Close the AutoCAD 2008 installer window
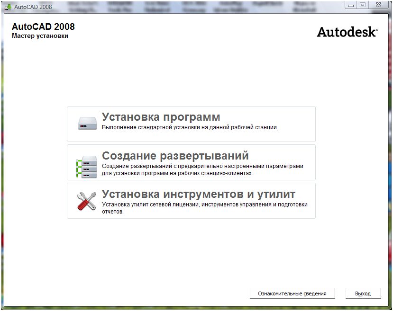Viewport: 393px width, 311px height. tap(378, 5)
